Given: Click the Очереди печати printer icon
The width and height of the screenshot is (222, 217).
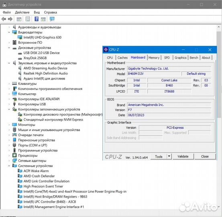Looking at the screenshot, I should pos(14,135).
